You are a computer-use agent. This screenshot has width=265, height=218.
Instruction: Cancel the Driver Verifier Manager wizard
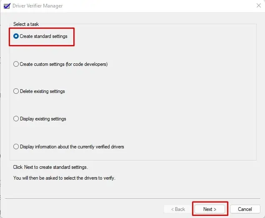tap(245, 209)
